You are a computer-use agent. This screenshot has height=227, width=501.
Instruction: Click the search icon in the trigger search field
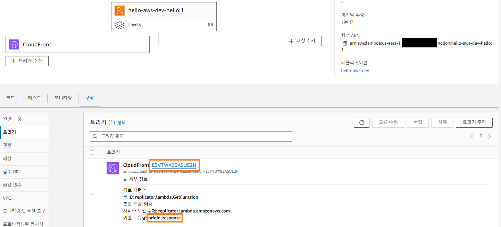95,136
